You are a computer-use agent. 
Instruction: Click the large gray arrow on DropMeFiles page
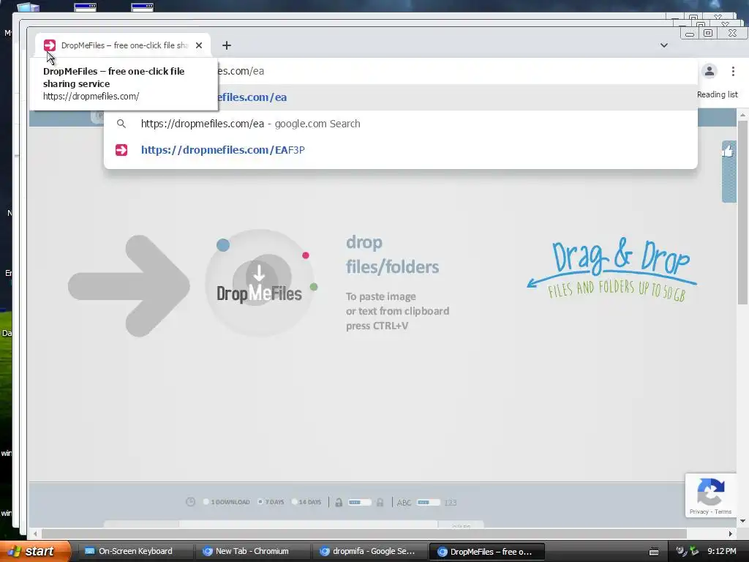coord(129,286)
